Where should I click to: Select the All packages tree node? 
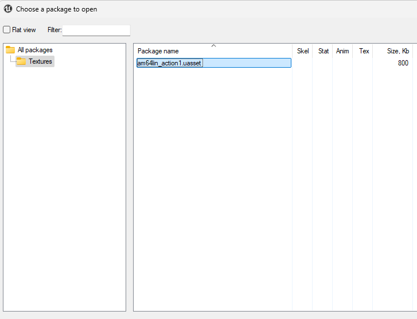point(35,50)
